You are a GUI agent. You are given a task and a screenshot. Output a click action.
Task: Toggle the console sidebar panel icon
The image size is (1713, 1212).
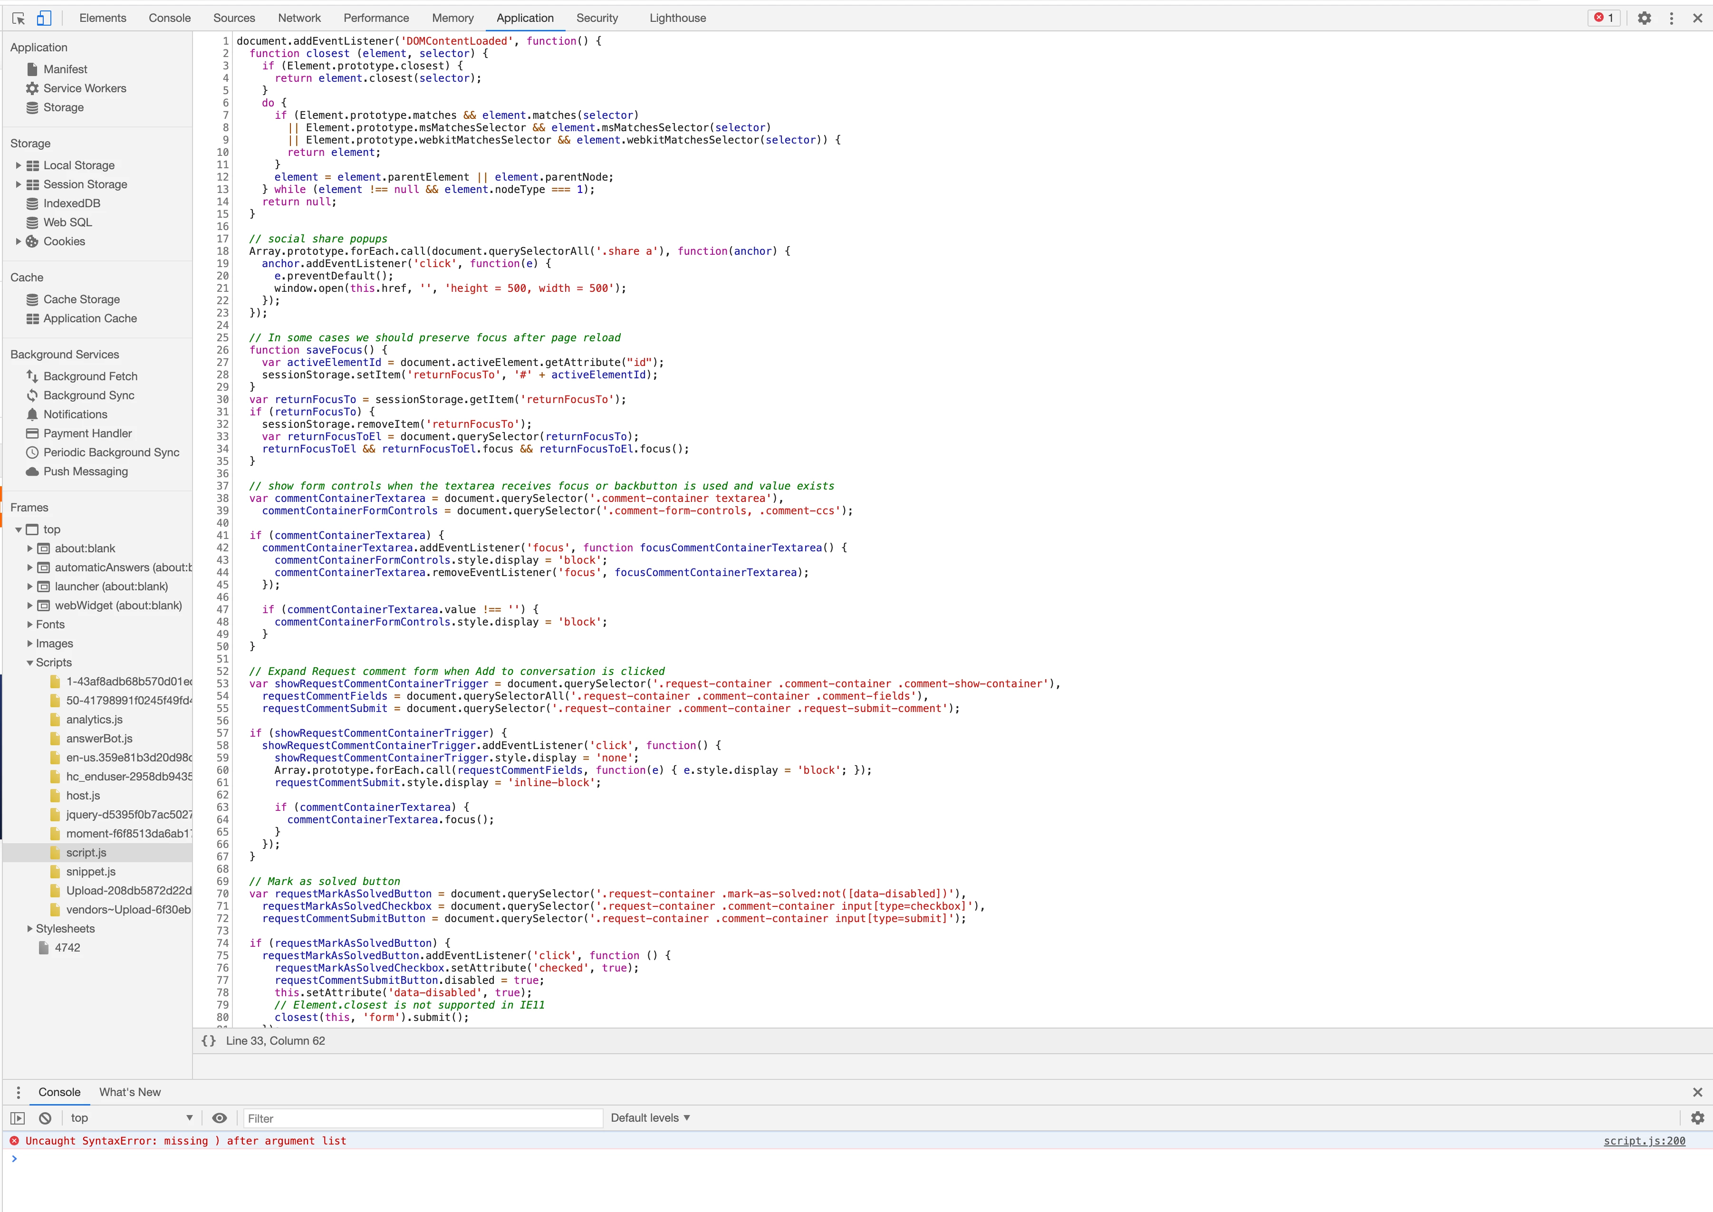18,1118
